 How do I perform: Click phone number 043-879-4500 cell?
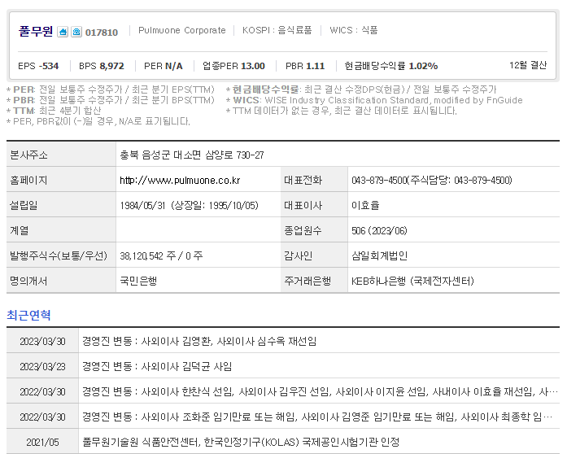[x=454, y=180]
